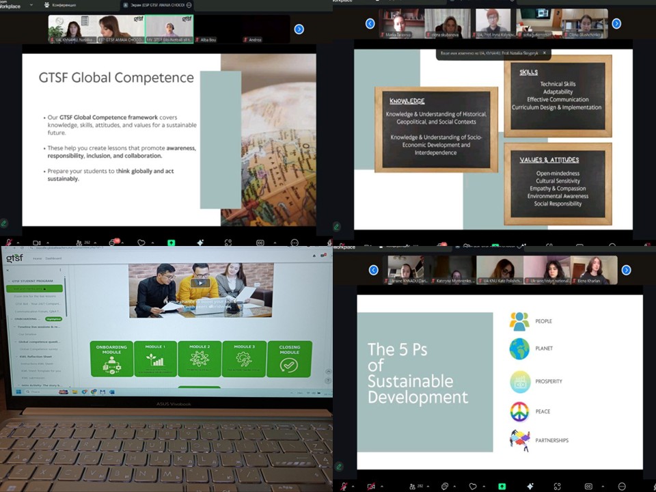Play the video in the GTSF course banner
Image resolution: width=656 pixels, height=492 pixels.
coord(201,283)
